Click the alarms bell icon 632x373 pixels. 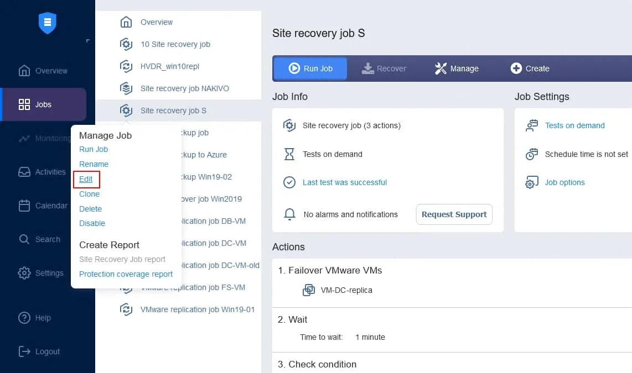289,214
